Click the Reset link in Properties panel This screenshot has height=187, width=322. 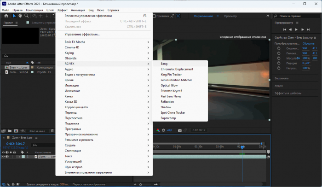(x=308, y=43)
